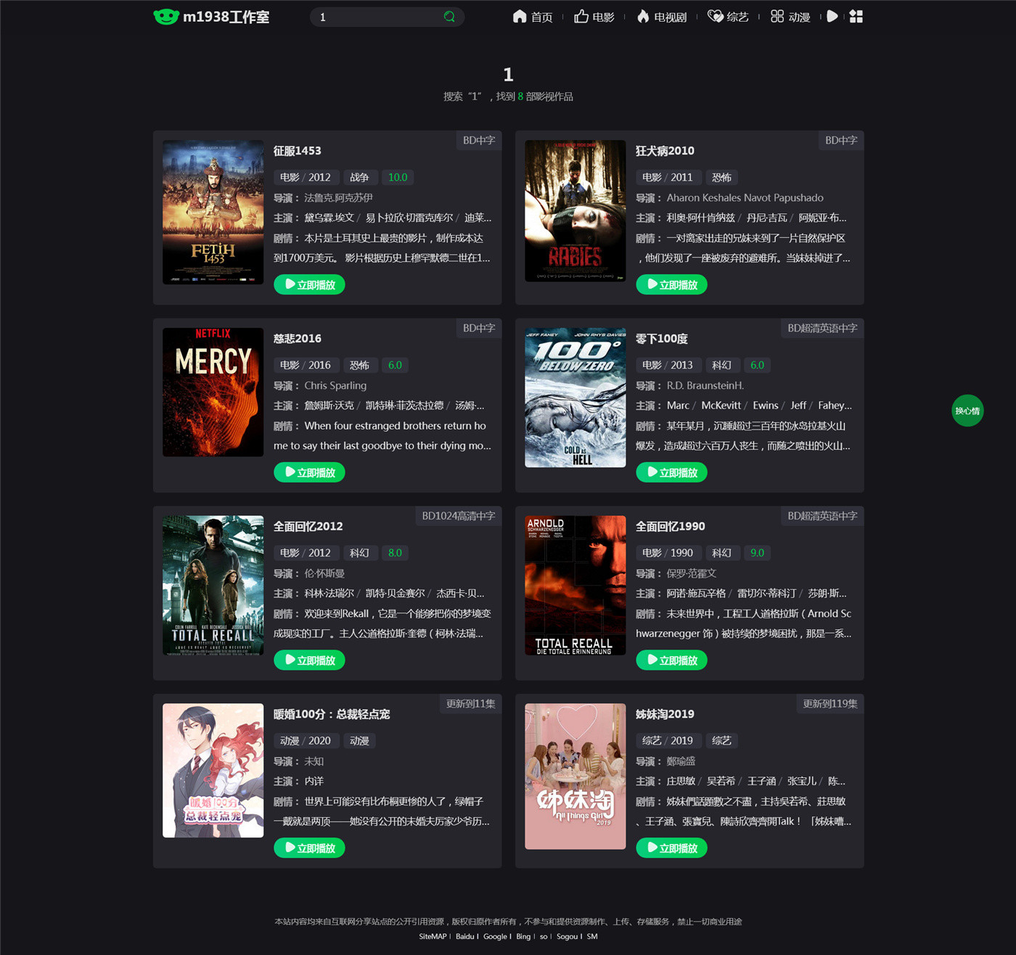Open title link 姊妹淘2019
The image size is (1016, 955).
pyautogui.click(x=665, y=714)
